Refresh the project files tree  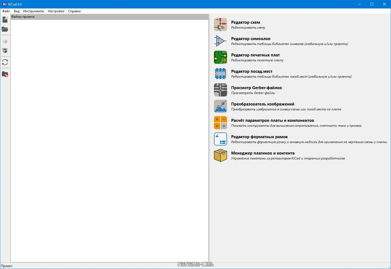(x=5, y=62)
